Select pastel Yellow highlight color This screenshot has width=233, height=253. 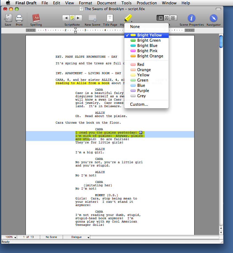click(x=146, y=75)
